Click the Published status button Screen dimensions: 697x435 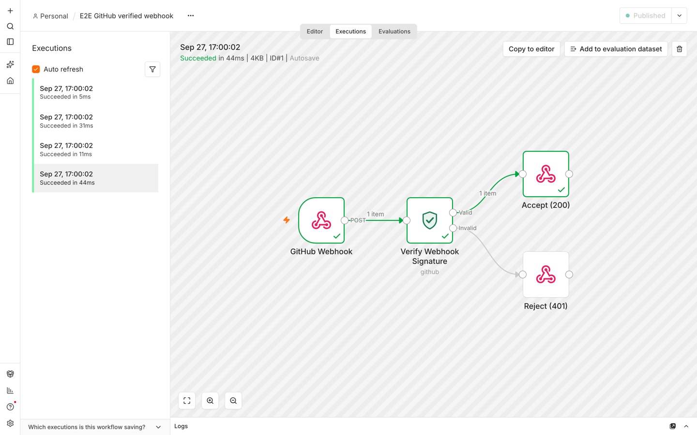pos(646,15)
